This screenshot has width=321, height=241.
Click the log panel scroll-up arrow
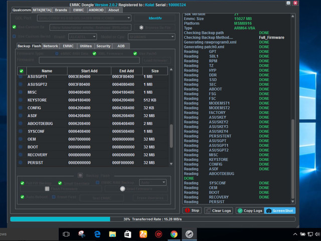click(x=293, y=16)
